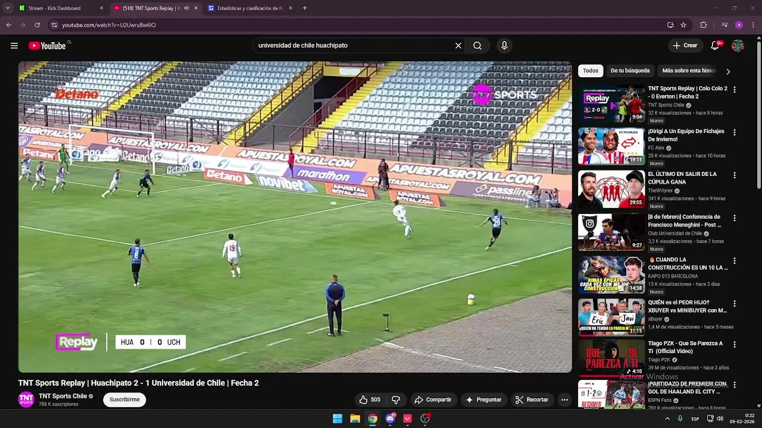This screenshot has width=762, height=428.
Task: Open OBS Studio from the taskbar
Action: point(425,418)
